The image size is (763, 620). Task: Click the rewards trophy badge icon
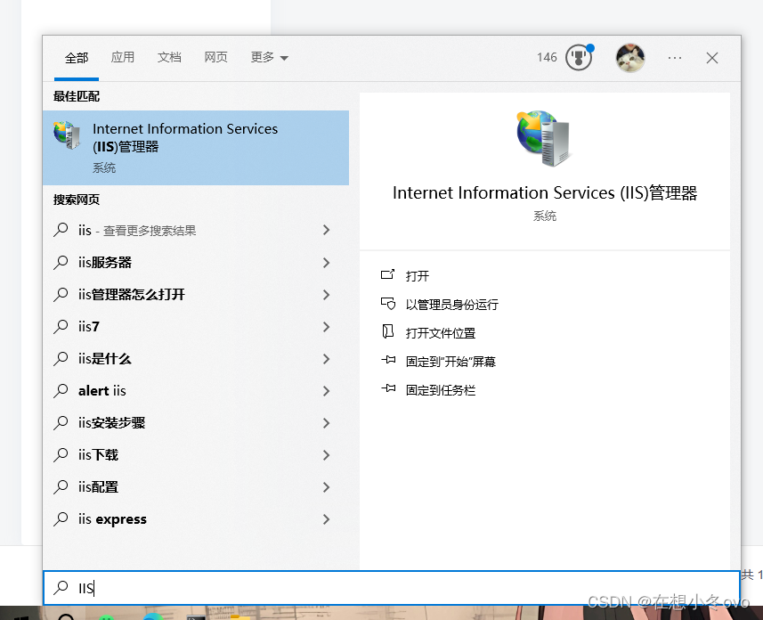(x=579, y=58)
